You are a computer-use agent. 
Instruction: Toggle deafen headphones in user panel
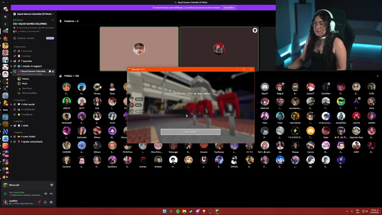click(45, 202)
